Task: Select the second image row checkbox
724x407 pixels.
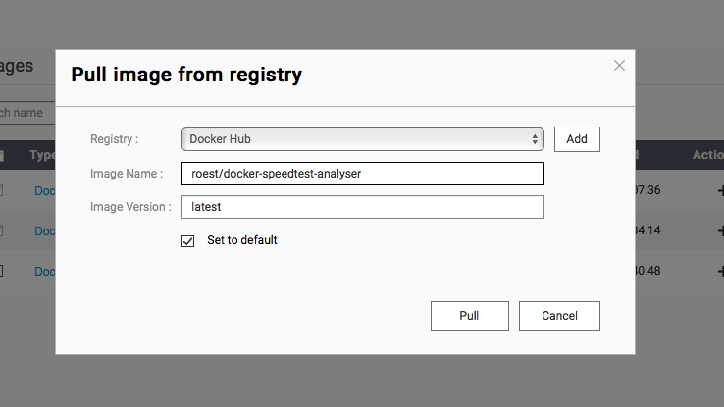Action: click(x=2, y=230)
